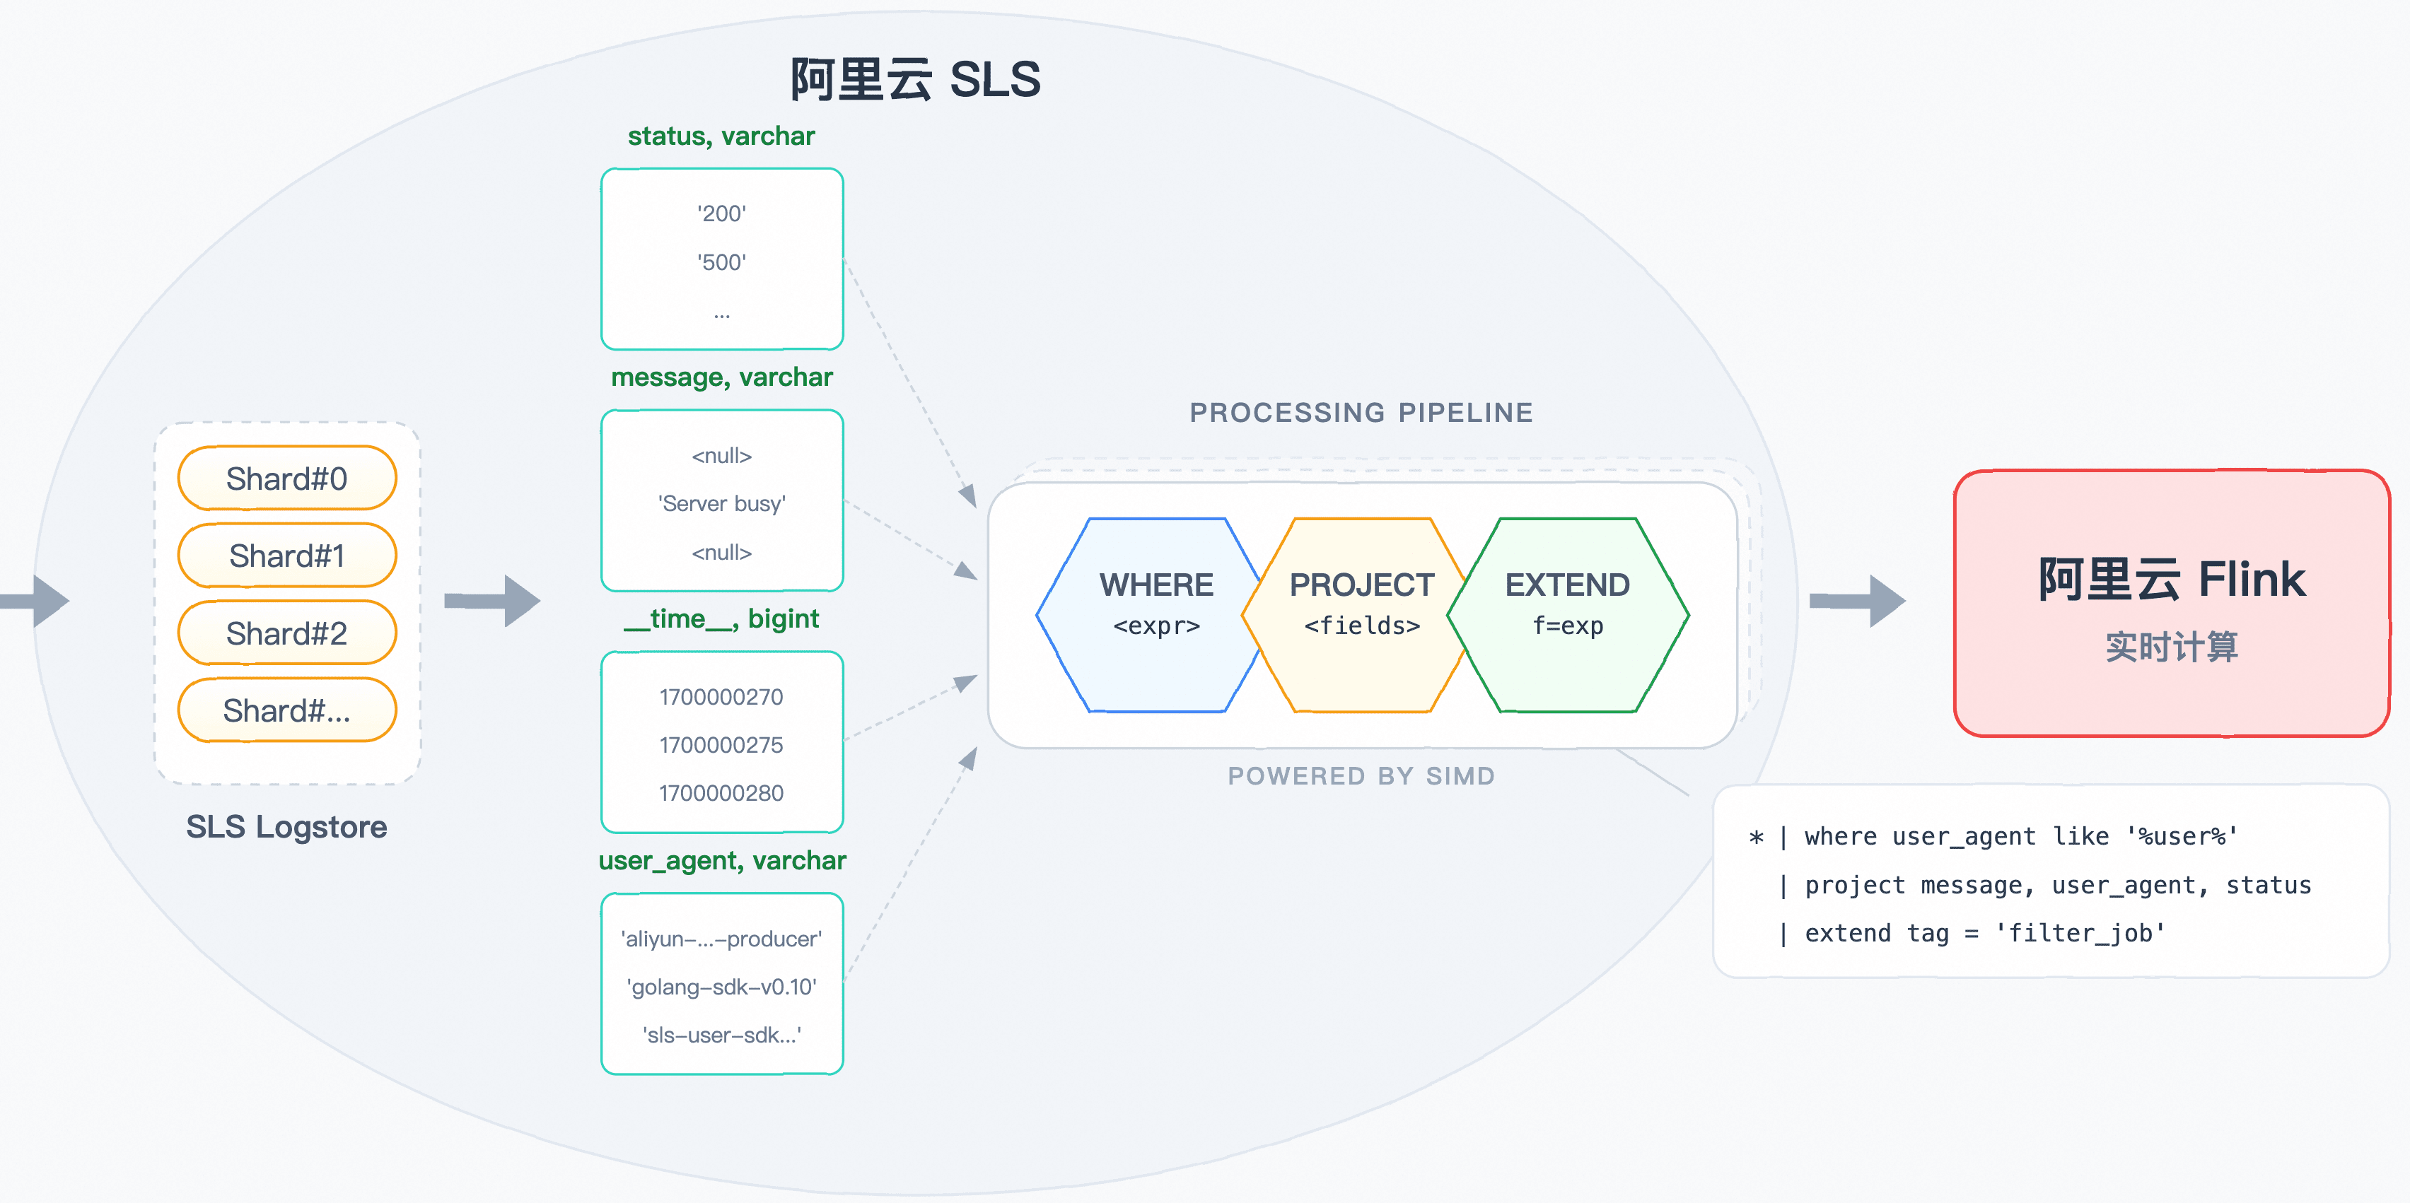
Task: Select the Shard#... pill
Action: tap(286, 711)
